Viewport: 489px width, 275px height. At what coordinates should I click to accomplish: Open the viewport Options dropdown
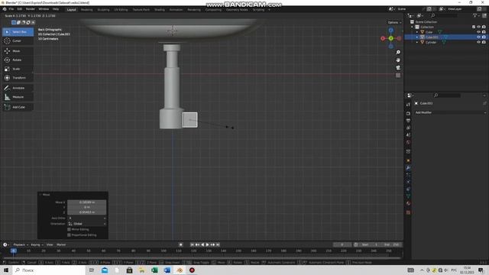[x=394, y=22]
